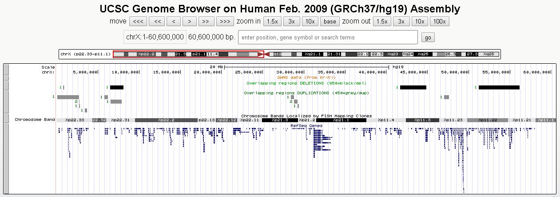560x197 pixels.
Task: Move view far left with <<< button
Action: click(138, 21)
